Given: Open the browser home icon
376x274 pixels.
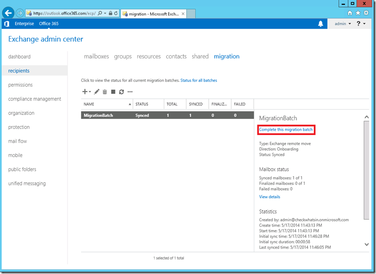Looking at the screenshot, I should 350,13.
